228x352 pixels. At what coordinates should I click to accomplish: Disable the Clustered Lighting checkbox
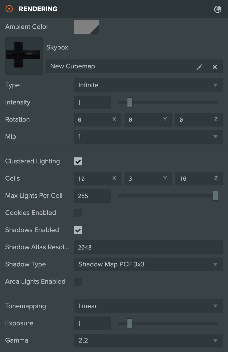78,161
